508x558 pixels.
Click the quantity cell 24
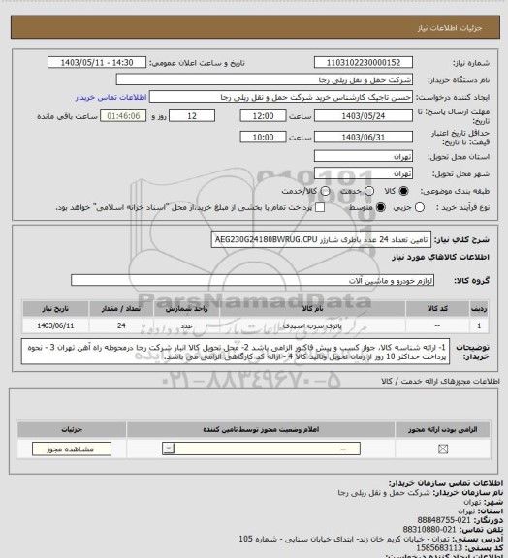(x=121, y=325)
